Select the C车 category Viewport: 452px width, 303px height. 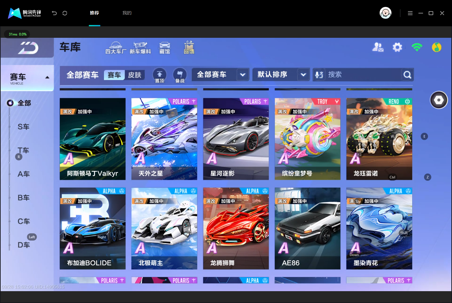pyautogui.click(x=23, y=221)
